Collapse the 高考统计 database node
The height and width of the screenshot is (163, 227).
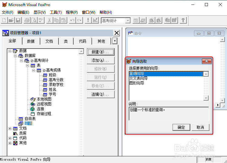coord(21,61)
